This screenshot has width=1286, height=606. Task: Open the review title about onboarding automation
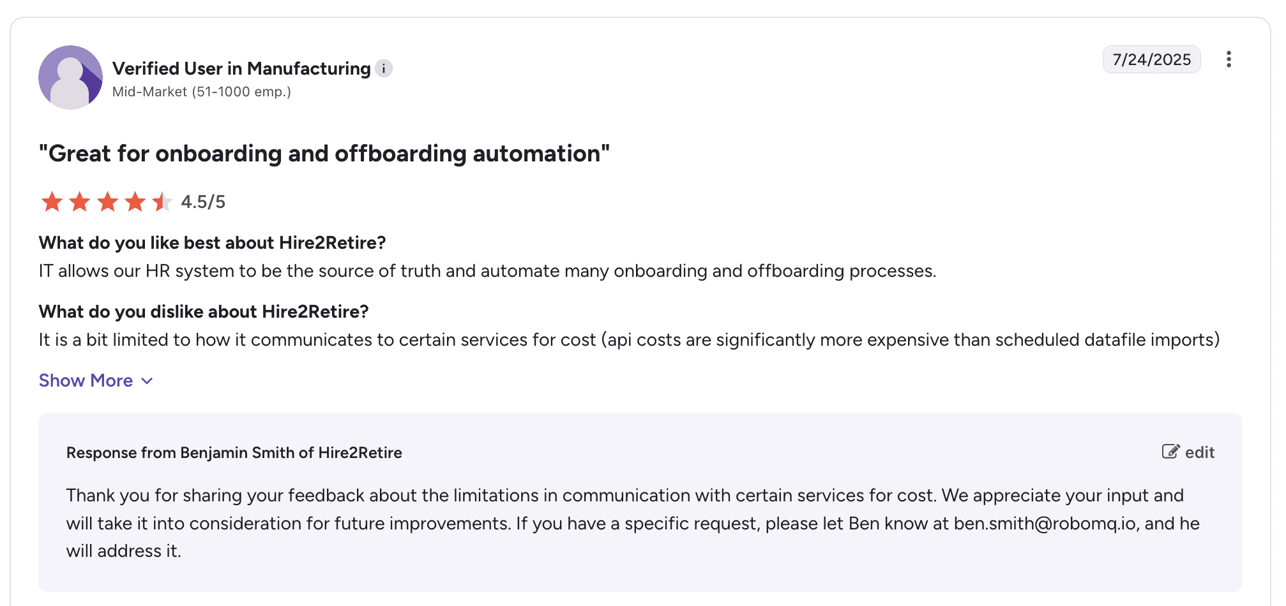[x=324, y=154]
